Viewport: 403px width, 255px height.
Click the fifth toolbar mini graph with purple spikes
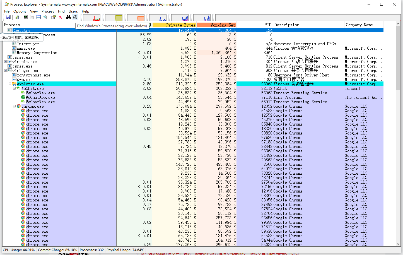[x=180, y=18]
